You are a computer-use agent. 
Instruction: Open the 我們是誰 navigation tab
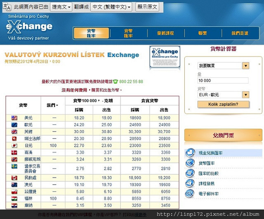click(x=240, y=33)
